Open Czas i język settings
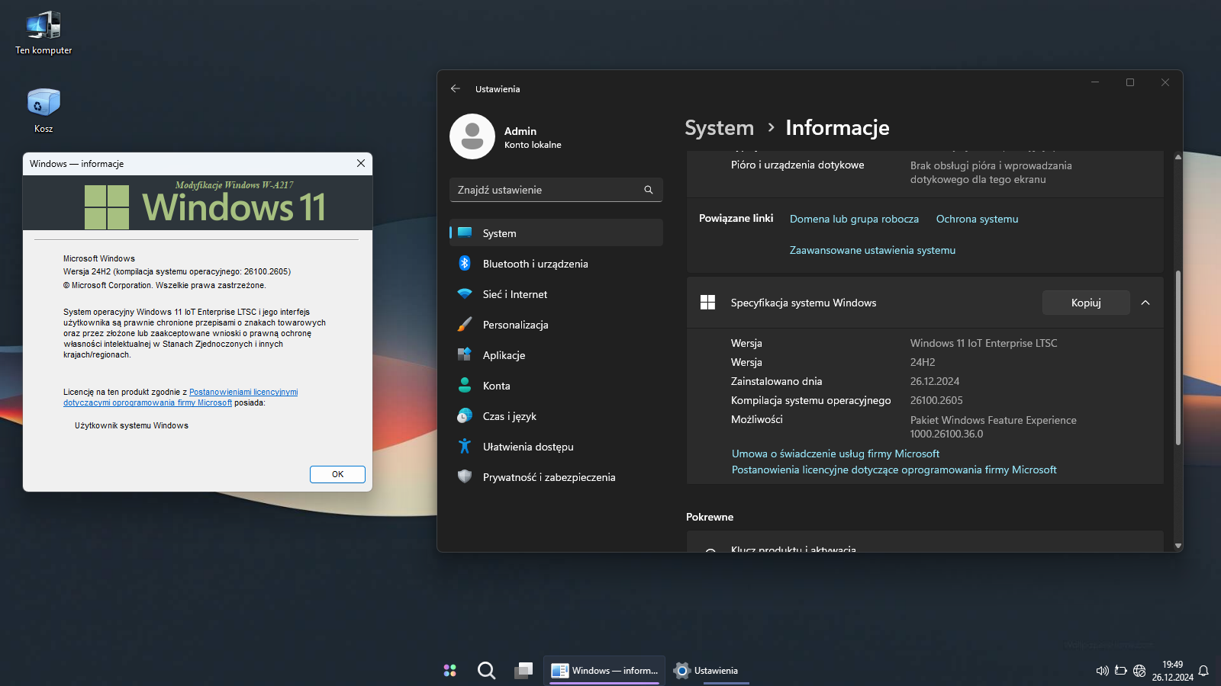 click(509, 416)
